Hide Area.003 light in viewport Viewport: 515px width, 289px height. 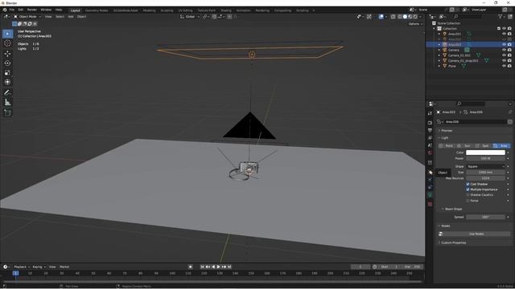505,44
